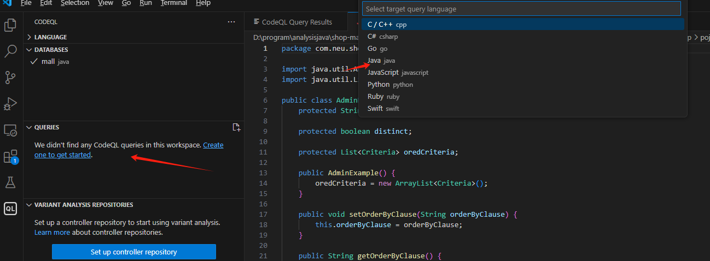Click 'protected List<Criteria> oredCriteria;' line
The height and width of the screenshot is (261, 710).
tap(379, 152)
